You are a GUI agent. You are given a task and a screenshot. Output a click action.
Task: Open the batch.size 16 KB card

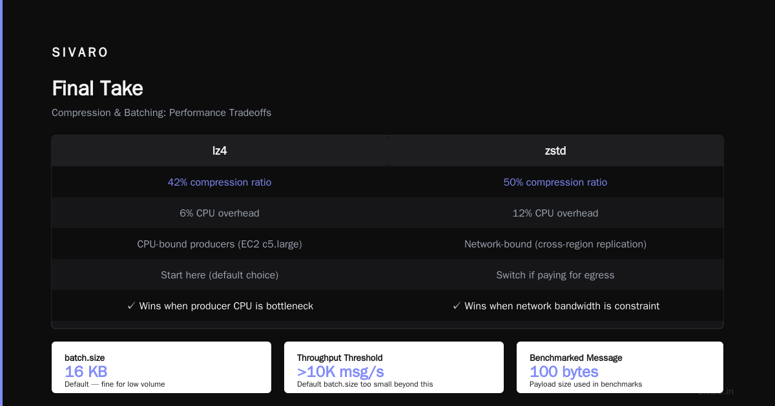[161, 367]
